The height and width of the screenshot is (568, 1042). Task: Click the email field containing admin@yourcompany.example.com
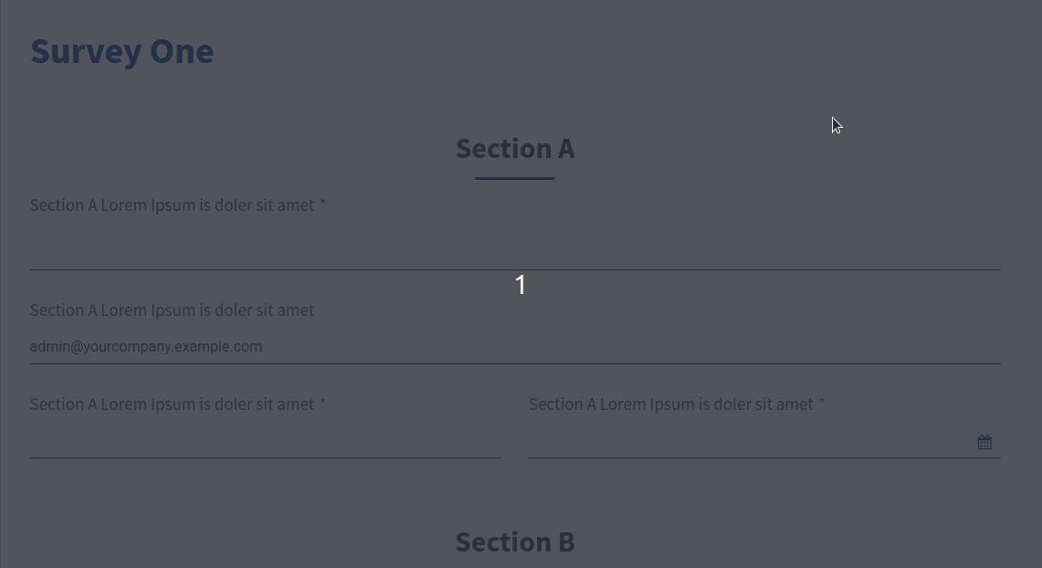(x=515, y=346)
